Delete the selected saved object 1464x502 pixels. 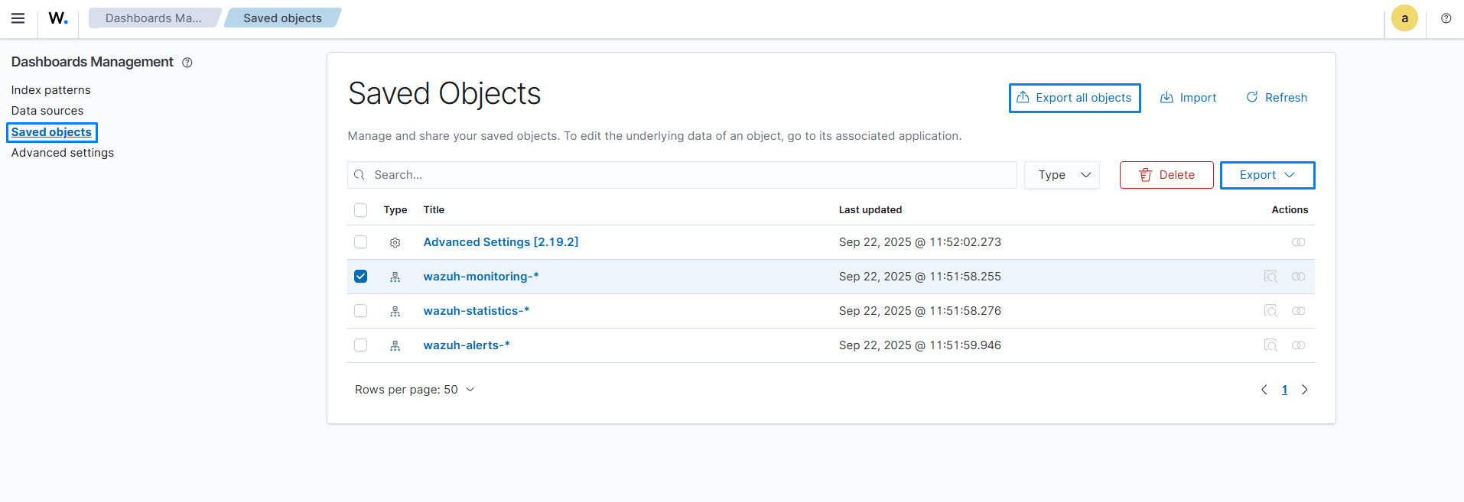(x=1166, y=175)
